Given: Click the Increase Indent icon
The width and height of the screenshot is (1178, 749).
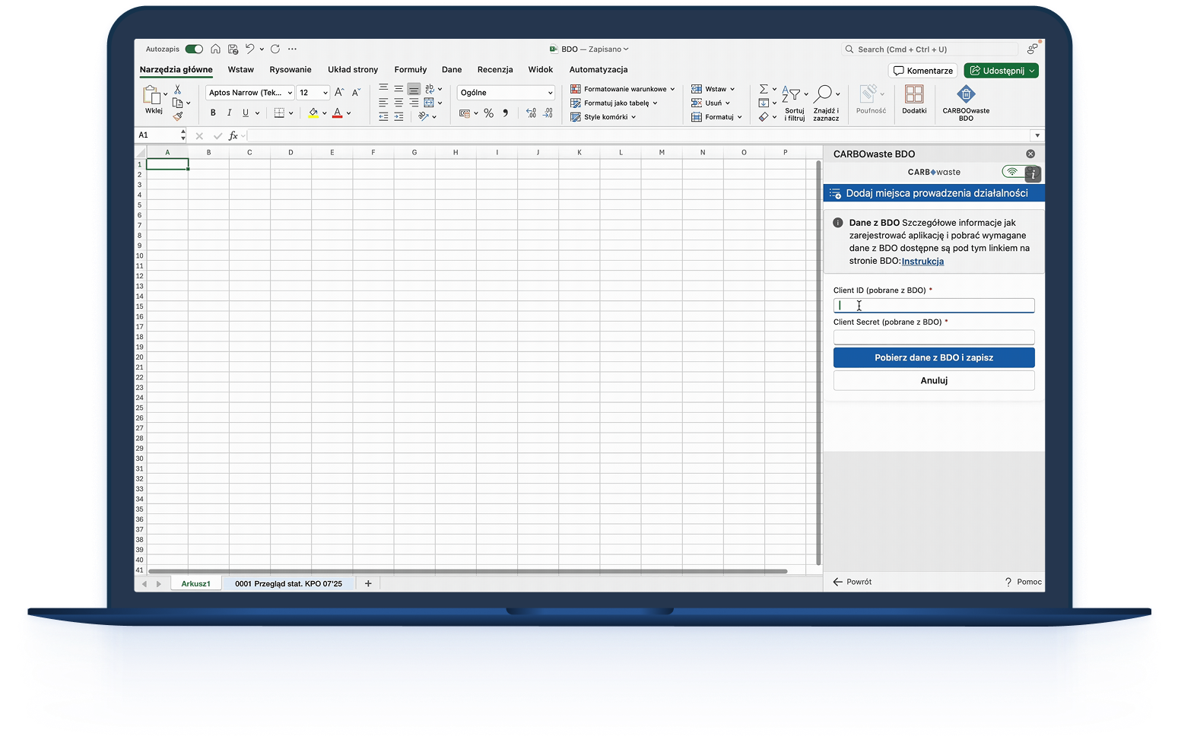Looking at the screenshot, I should (x=398, y=116).
